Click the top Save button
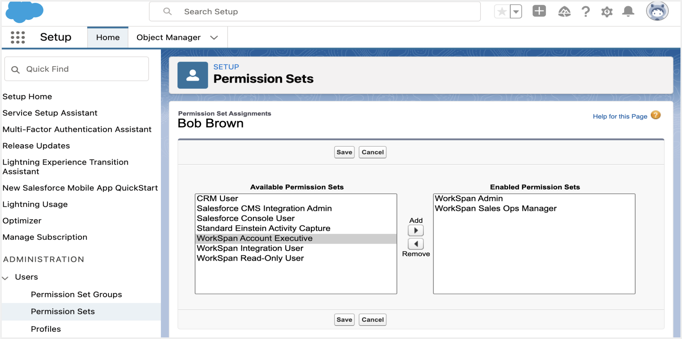682x339 pixels. point(344,152)
